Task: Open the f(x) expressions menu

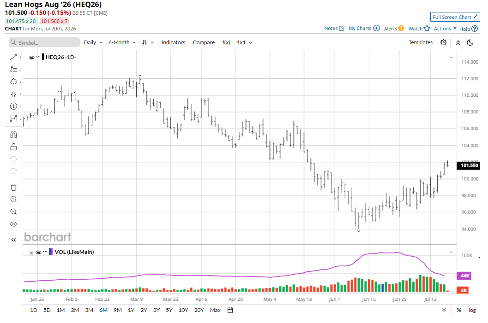Action: tap(226, 42)
